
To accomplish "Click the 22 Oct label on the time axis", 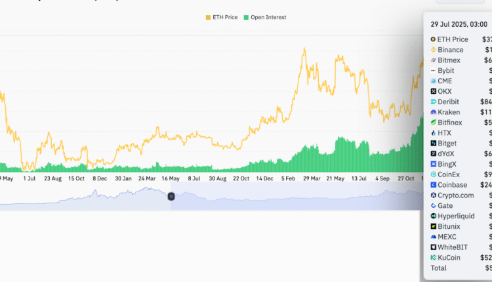I will click(241, 178).
